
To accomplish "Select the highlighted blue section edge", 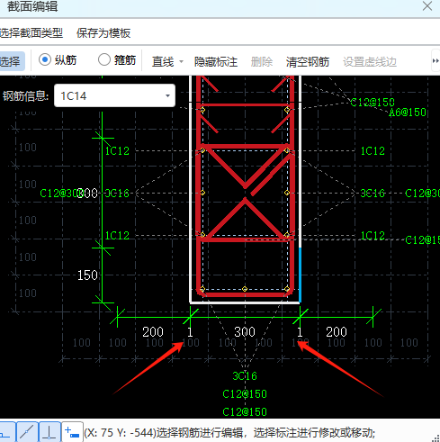I will tap(300, 275).
